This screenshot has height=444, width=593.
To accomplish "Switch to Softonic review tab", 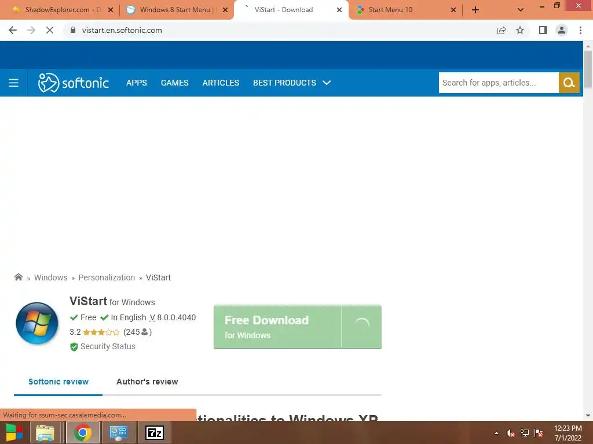I will pyautogui.click(x=58, y=382).
